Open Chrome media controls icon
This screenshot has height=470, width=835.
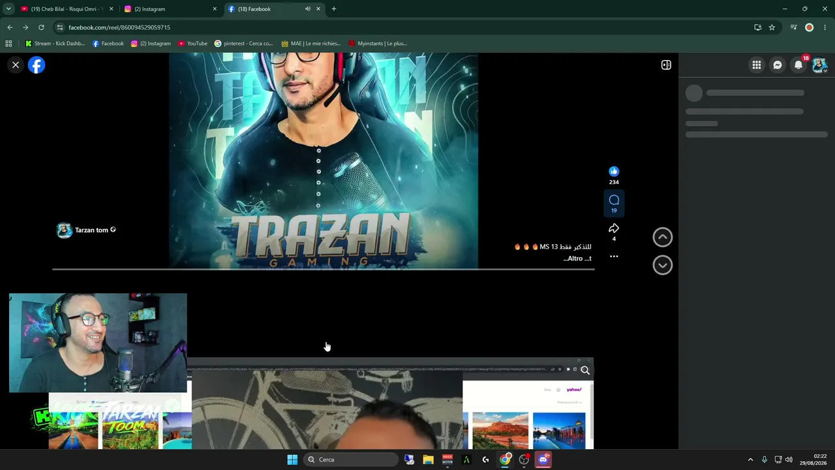pyautogui.click(x=793, y=27)
